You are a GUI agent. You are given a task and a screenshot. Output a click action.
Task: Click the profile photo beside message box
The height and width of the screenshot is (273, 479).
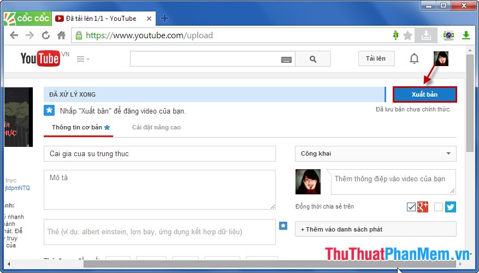[308, 182]
